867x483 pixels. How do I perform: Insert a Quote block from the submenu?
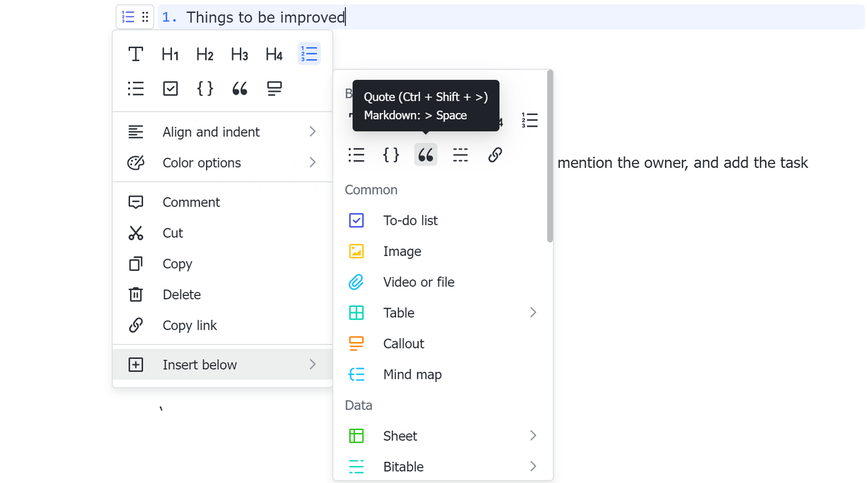(425, 155)
